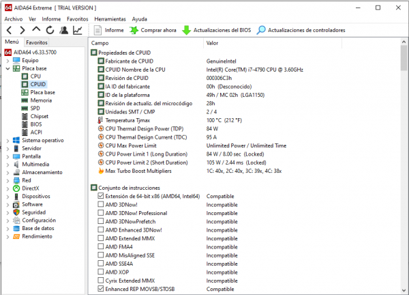Select Chipset in the tree
The image size is (409, 295).
tap(39, 116)
